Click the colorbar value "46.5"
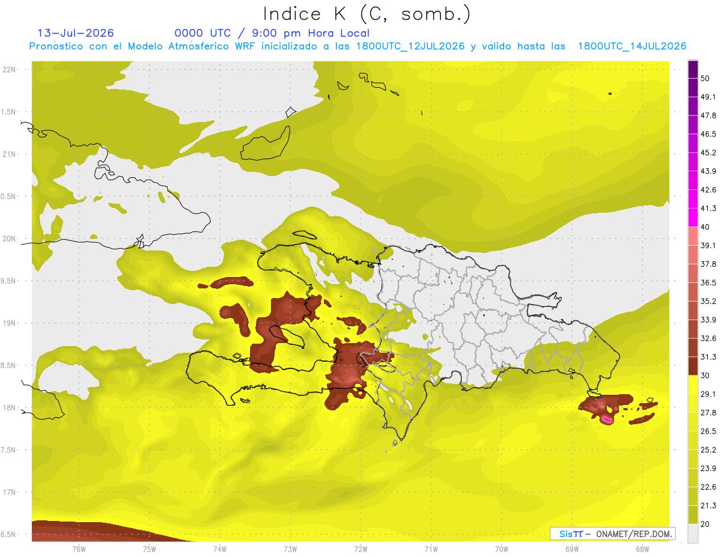 (708, 134)
